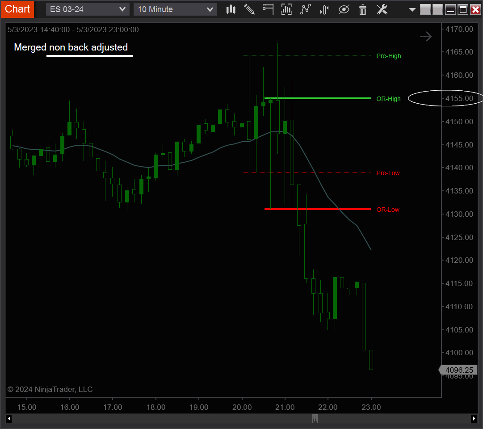Click the 4130.00 price axis label

(x=459, y=214)
